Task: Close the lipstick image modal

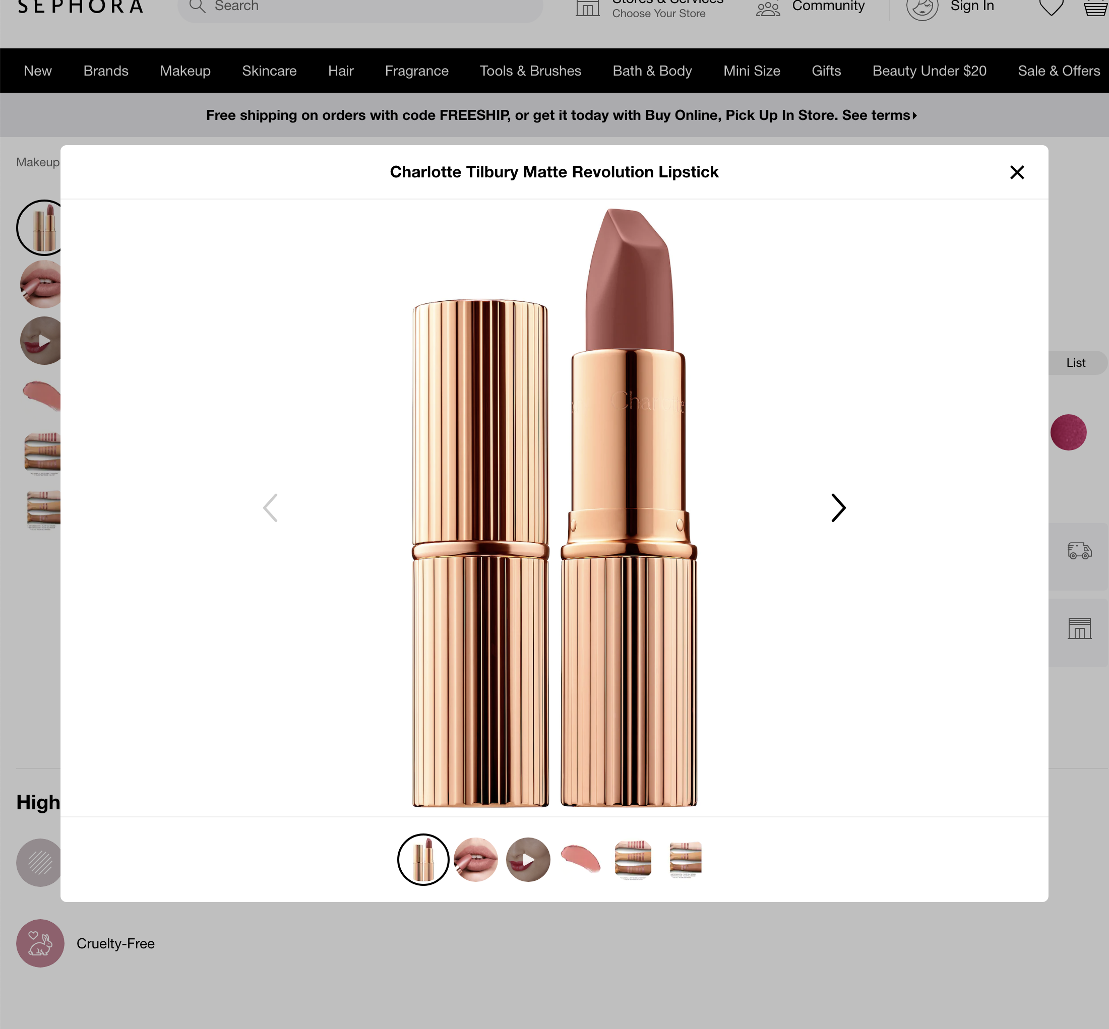Action: pos(1017,173)
